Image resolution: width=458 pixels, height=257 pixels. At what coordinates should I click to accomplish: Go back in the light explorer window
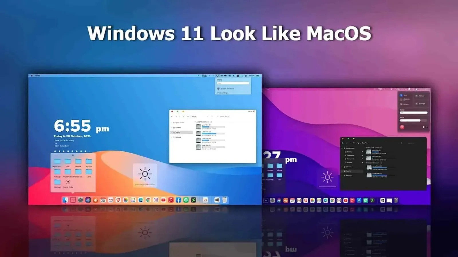172,117
